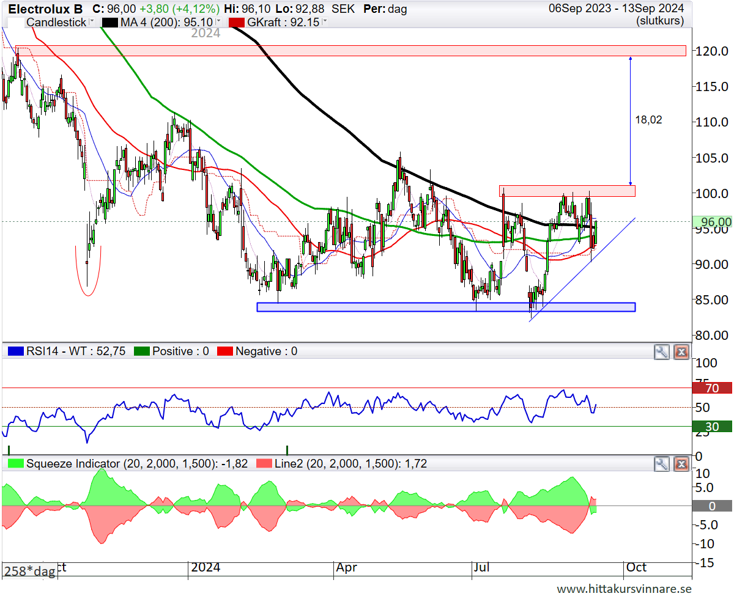Click the 85.00 price axis label

pos(712,299)
